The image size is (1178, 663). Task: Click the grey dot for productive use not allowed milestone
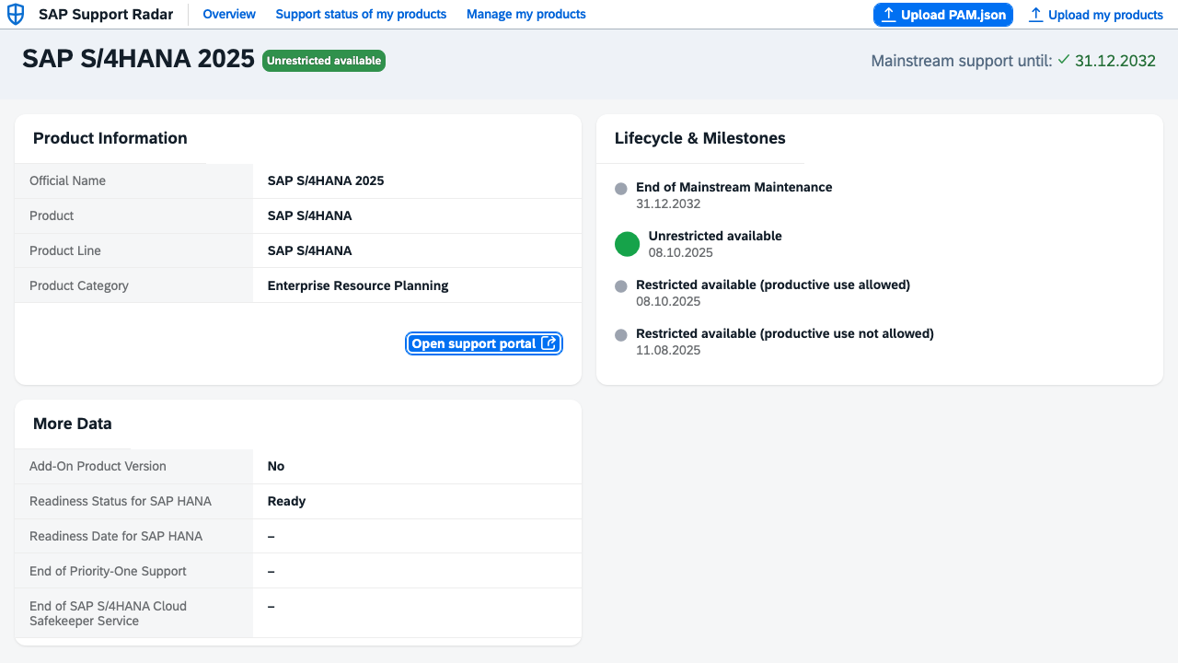[621, 335]
